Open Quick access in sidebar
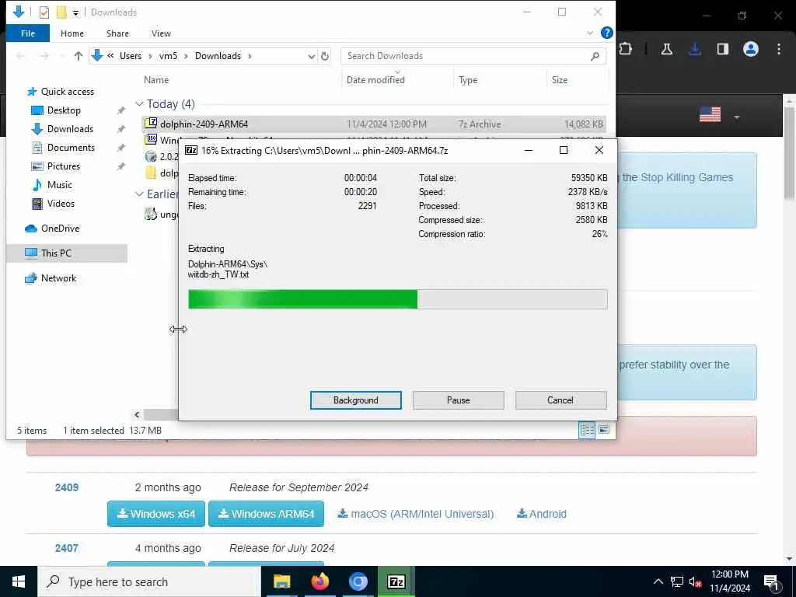Viewport: 796px width, 597px height. pos(67,92)
